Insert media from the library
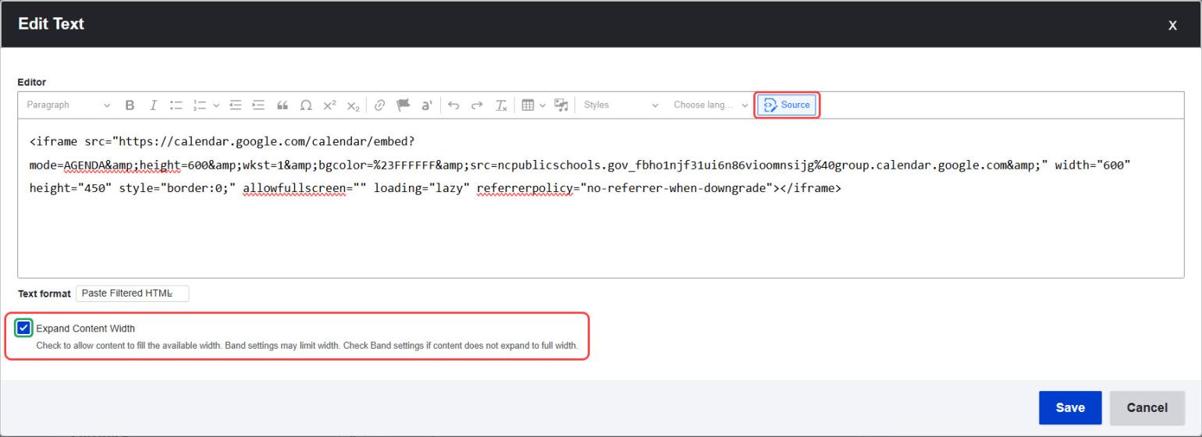This screenshot has width=1202, height=437. pos(561,105)
